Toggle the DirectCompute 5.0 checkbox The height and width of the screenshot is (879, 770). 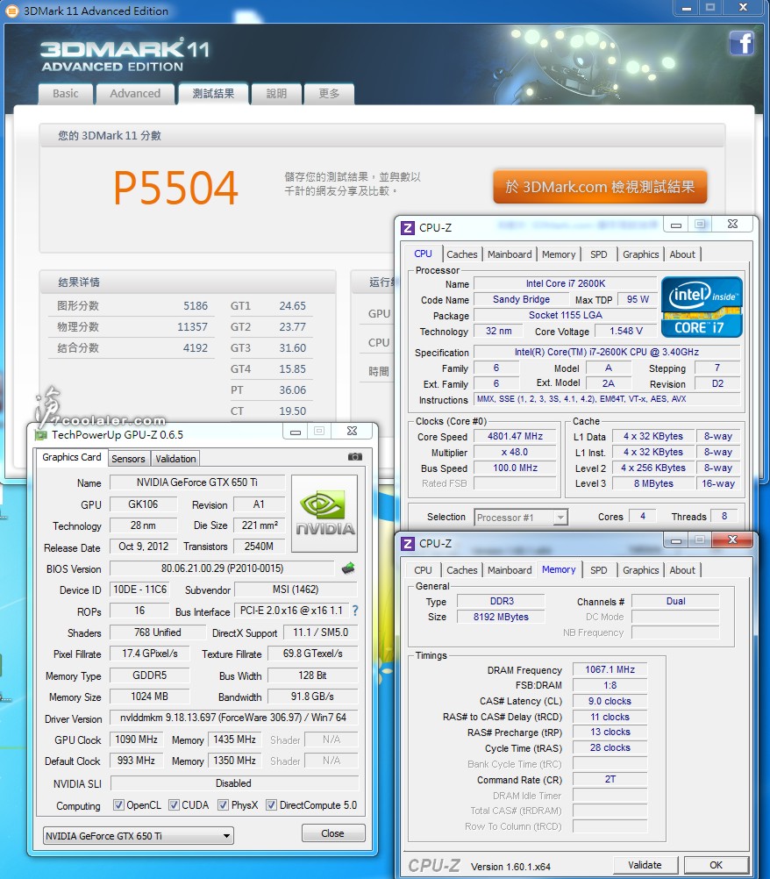[271, 805]
